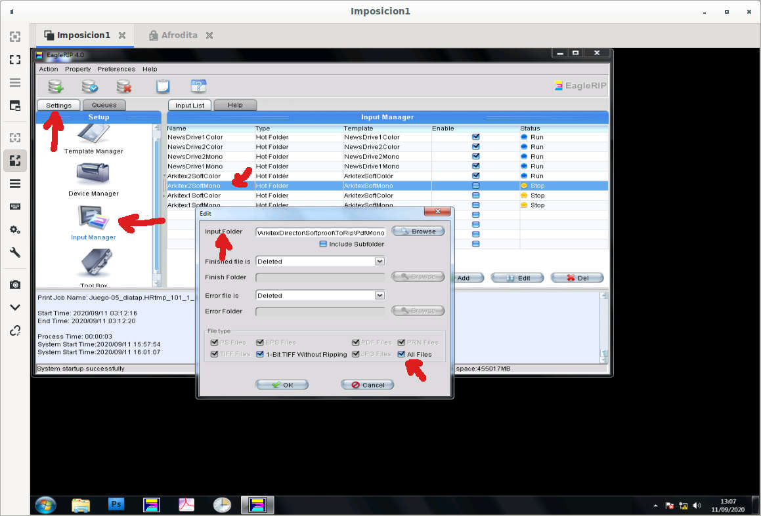Uncheck the All Files checkbox
This screenshot has width=761, height=516.
[x=401, y=354]
